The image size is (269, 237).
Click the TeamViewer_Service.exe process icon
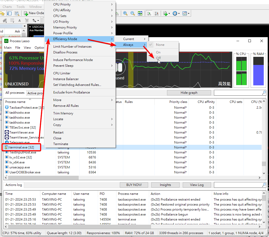click(x=7, y=137)
